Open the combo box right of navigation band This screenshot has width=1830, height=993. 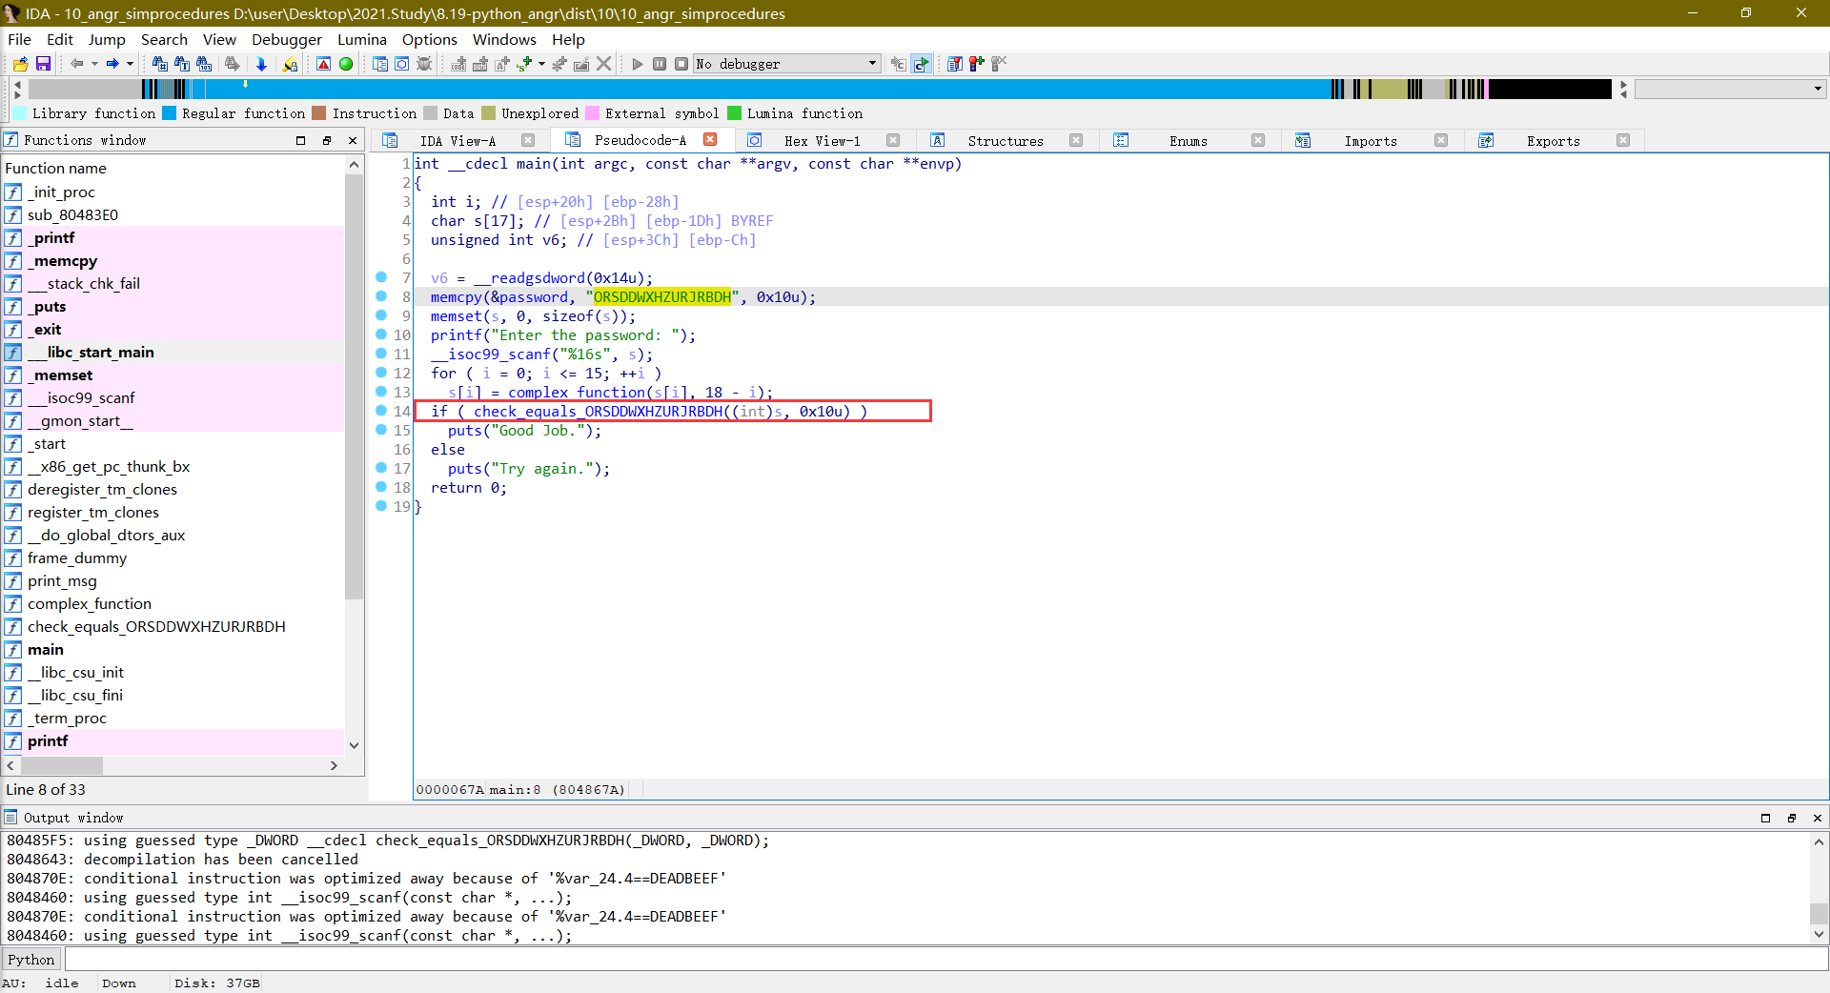click(1730, 89)
